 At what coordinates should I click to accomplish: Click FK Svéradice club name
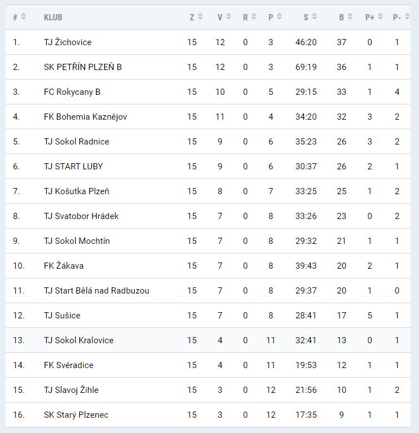point(69,365)
